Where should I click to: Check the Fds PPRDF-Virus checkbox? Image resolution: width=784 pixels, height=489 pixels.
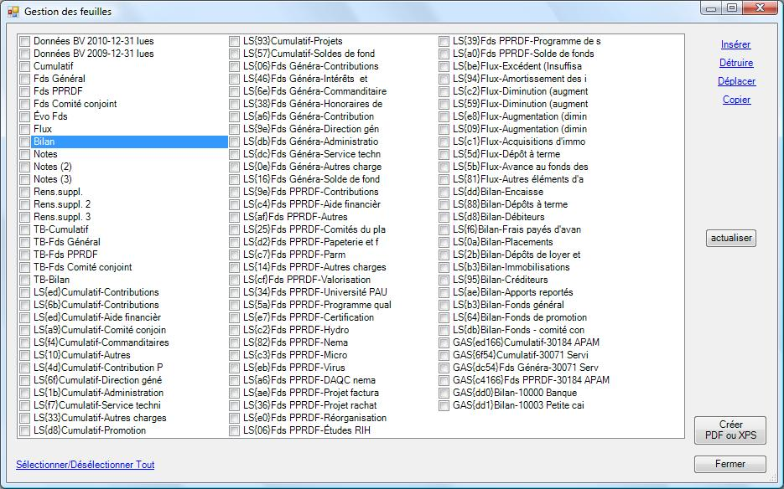(234, 368)
